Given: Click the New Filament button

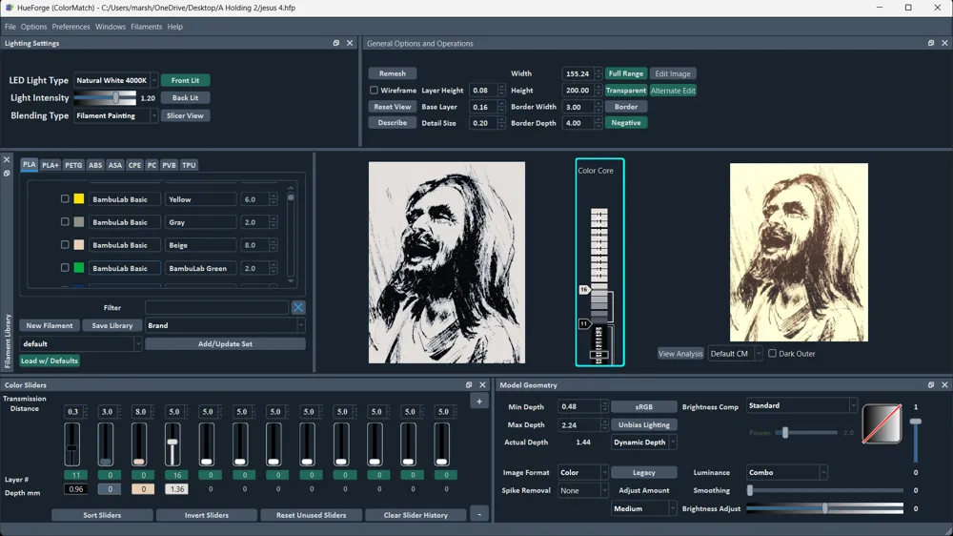Looking at the screenshot, I should click(x=50, y=325).
